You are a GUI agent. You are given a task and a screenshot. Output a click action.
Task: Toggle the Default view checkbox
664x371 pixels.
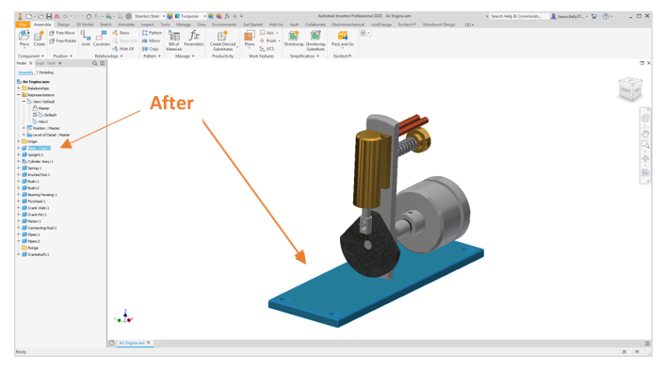click(x=35, y=115)
